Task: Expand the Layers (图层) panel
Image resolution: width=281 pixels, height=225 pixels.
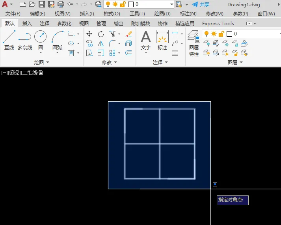Action: pos(235,62)
